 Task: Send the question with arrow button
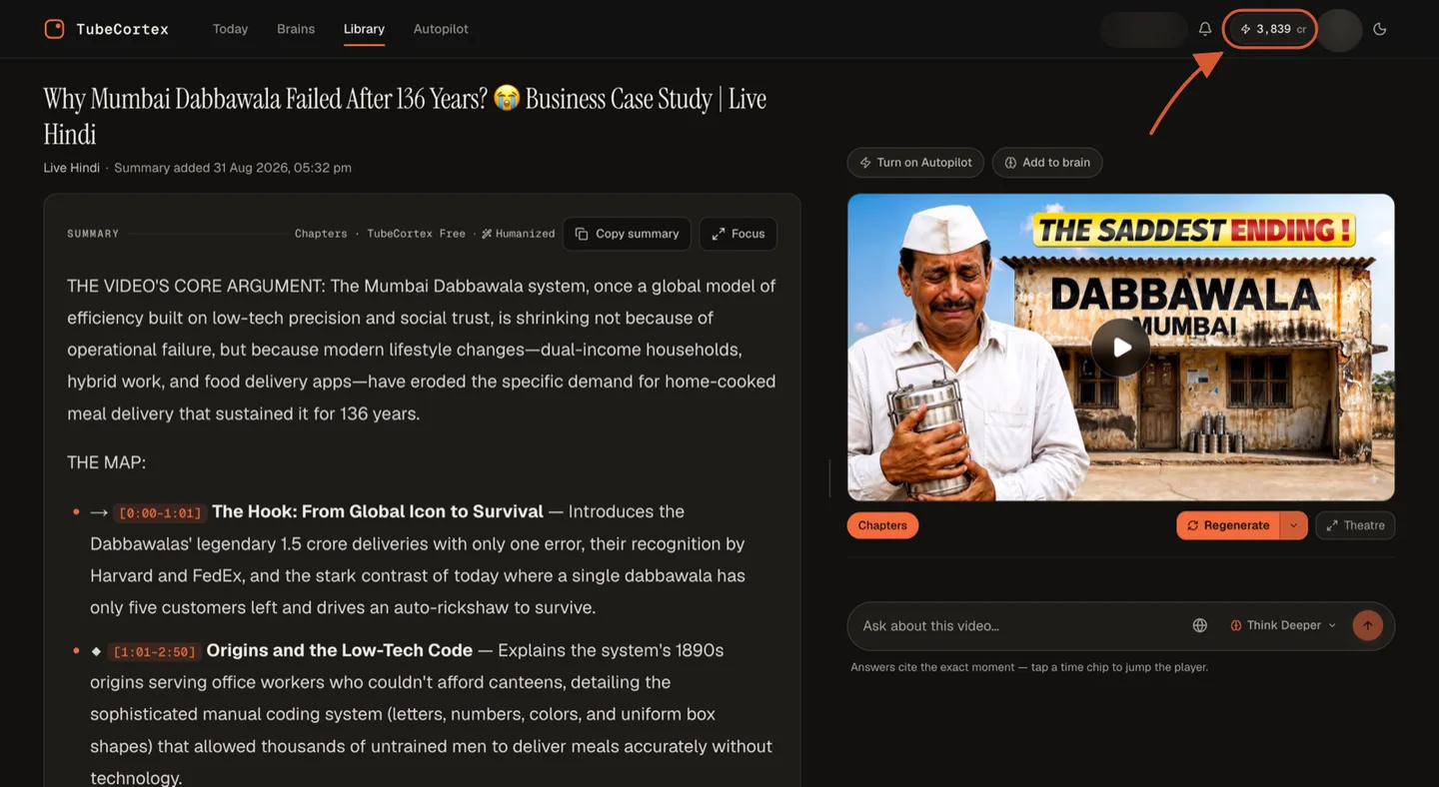point(1368,625)
